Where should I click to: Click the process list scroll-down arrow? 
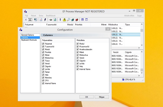pos(142,45)
